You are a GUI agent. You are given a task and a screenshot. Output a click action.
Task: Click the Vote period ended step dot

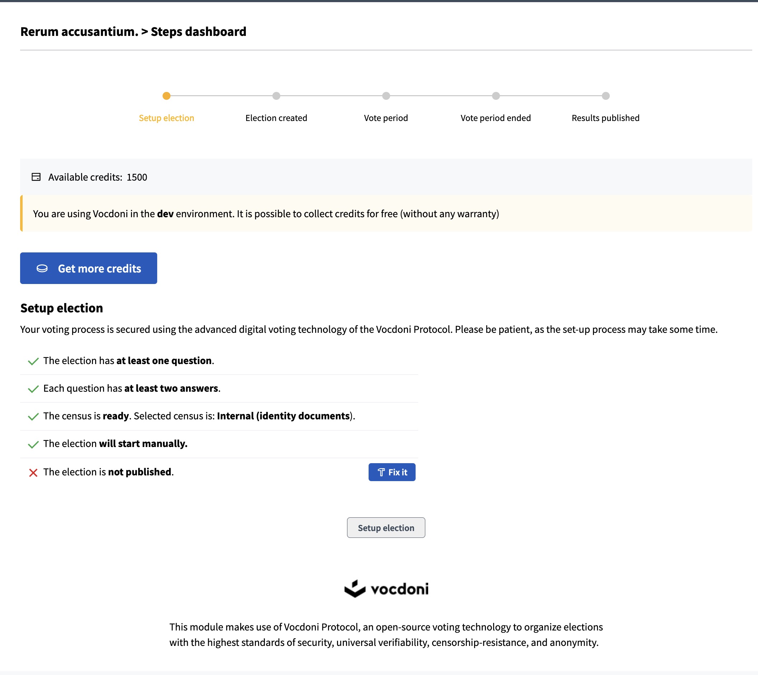496,96
